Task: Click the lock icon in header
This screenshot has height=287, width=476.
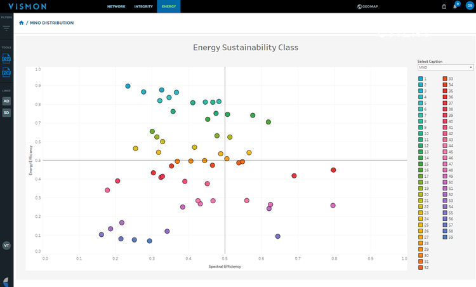Action: coord(444,6)
